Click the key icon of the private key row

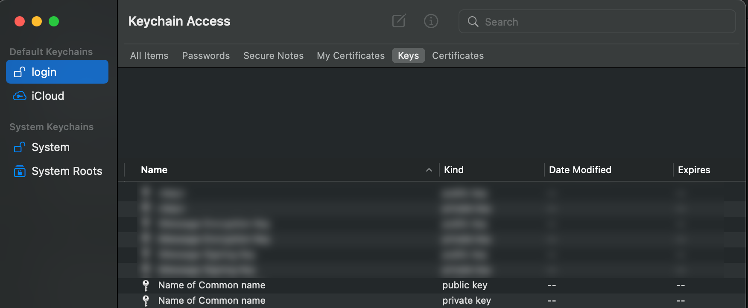[146, 301]
